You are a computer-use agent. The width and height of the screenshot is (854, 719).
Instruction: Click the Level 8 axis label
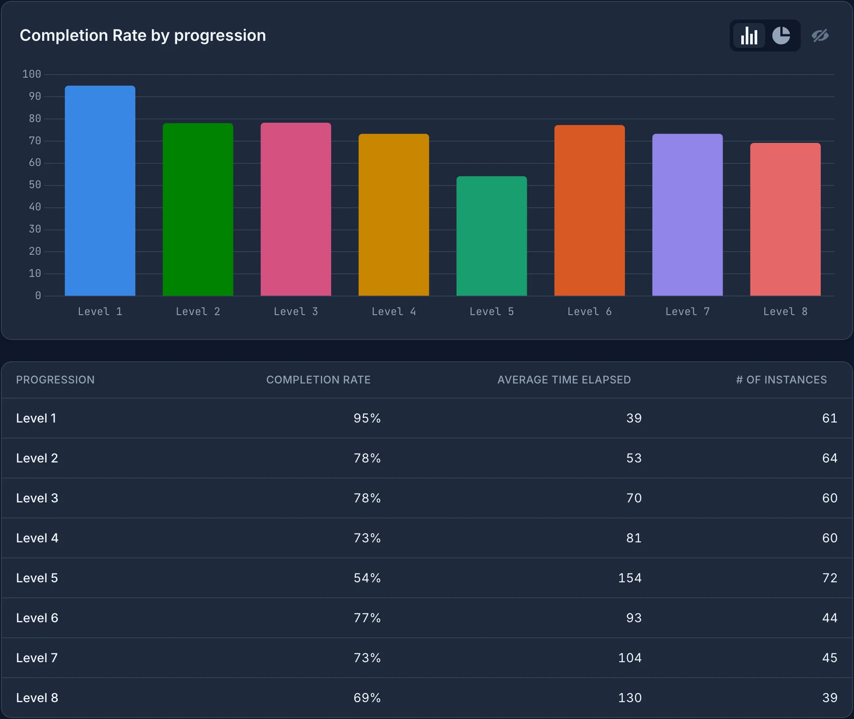785,312
